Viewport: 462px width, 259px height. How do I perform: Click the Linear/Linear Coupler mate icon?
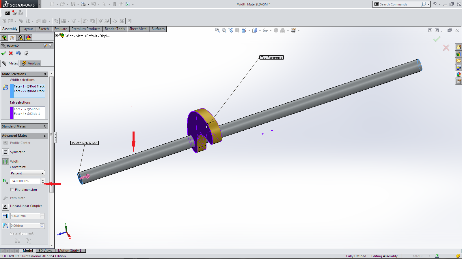coord(5,207)
